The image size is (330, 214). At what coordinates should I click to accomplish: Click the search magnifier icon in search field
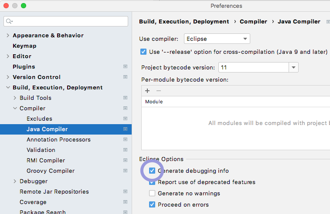(x=9, y=21)
